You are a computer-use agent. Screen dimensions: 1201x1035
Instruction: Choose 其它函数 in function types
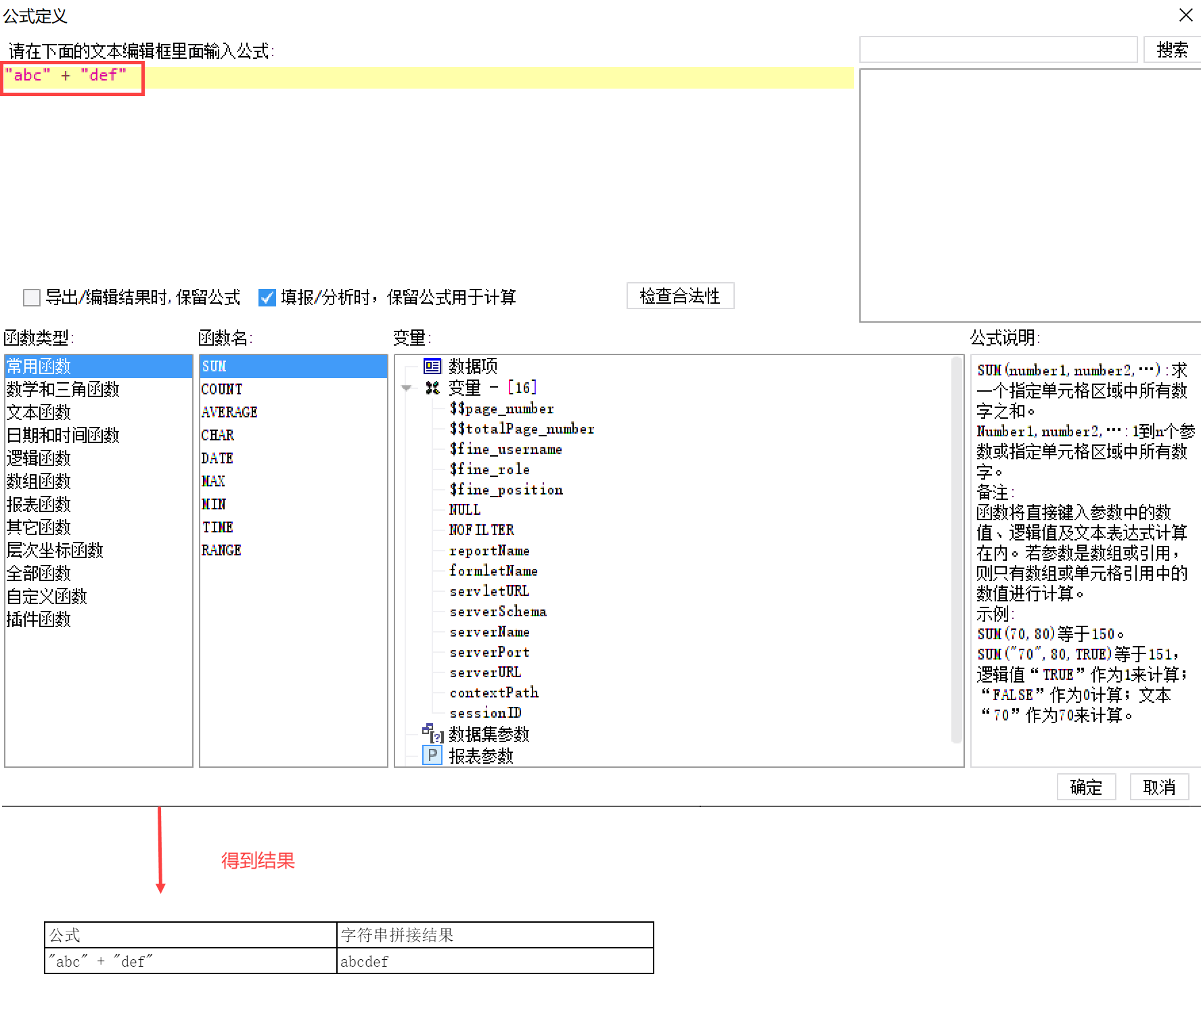[x=99, y=528]
